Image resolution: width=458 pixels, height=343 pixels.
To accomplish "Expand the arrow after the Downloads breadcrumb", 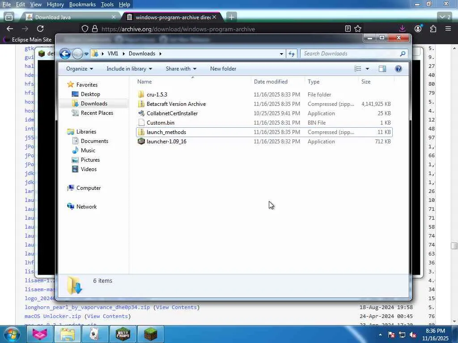I will pyautogui.click(x=161, y=54).
